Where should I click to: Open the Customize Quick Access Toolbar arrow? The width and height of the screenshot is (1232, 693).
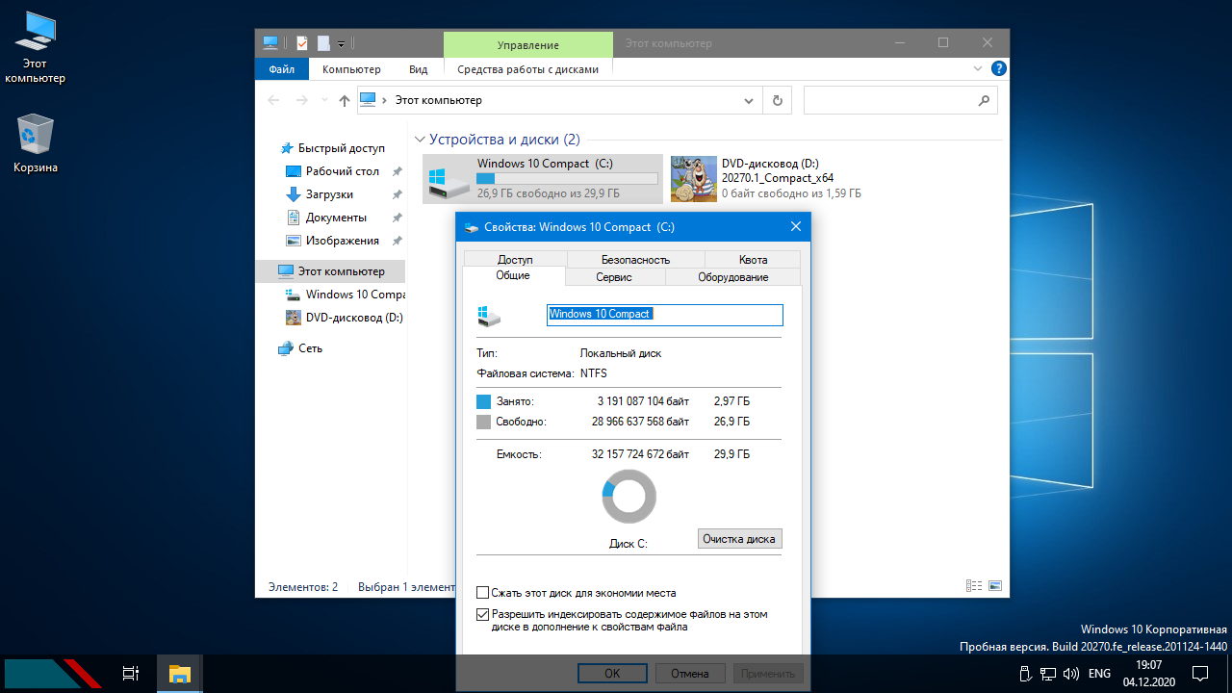click(342, 43)
